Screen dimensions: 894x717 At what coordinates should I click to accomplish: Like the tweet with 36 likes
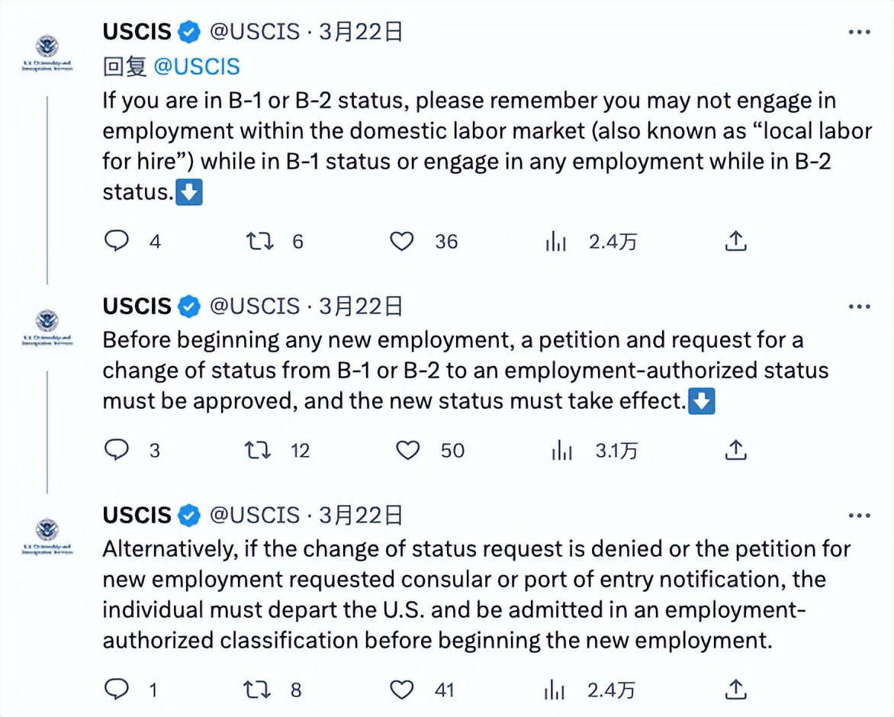(x=401, y=242)
